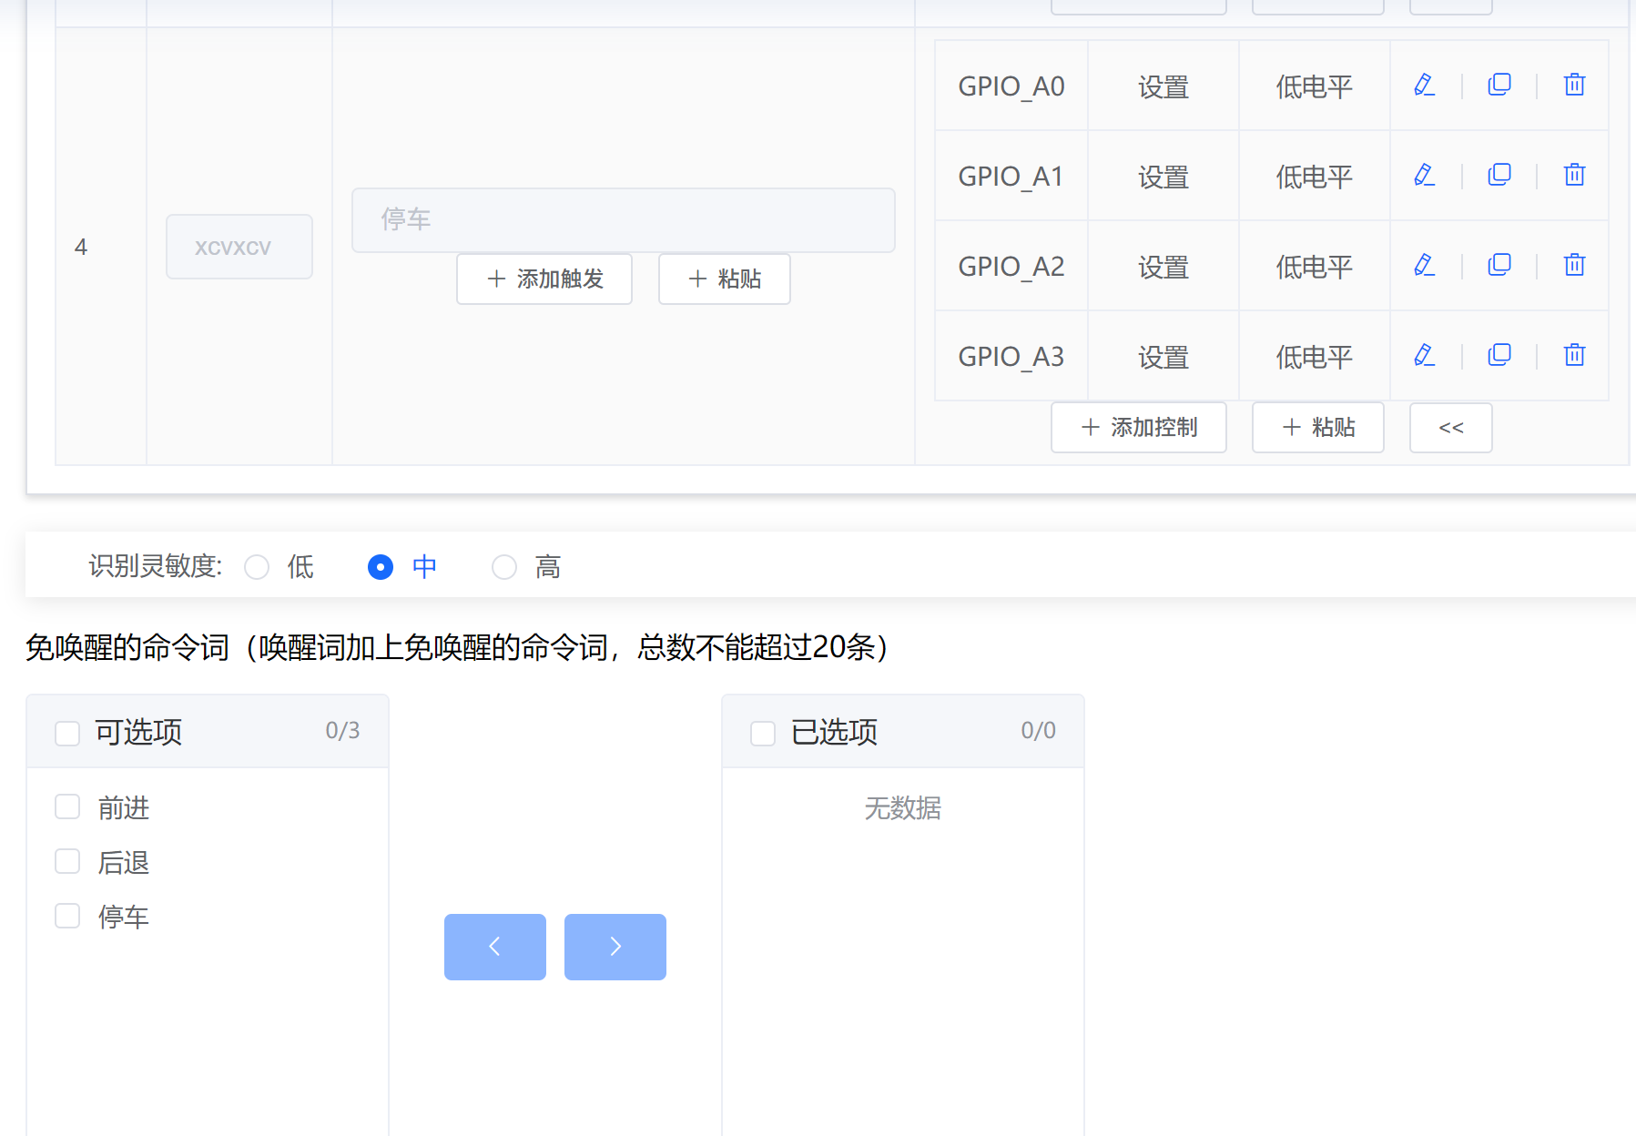This screenshot has width=1636, height=1136.
Task: Click the 停车 placeholder input field
Action: pos(623,219)
